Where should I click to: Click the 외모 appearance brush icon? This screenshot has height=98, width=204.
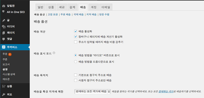(x=4, y=94)
